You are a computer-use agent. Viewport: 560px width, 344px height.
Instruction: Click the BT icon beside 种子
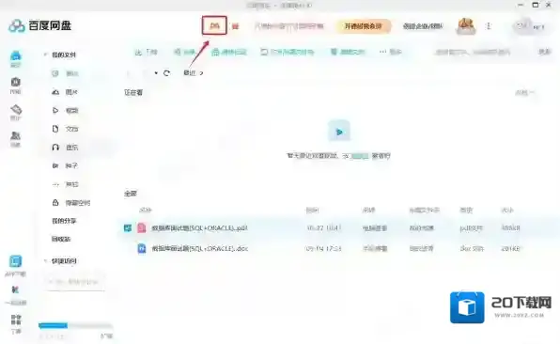(x=55, y=165)
